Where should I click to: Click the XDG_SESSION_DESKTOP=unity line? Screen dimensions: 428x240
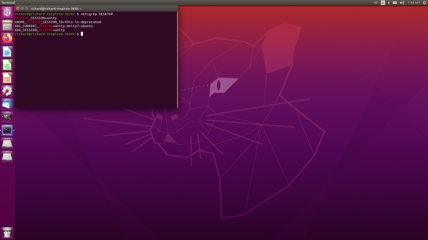[40, 30]
